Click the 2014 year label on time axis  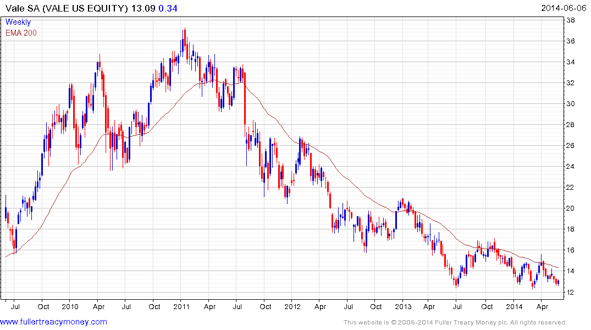(x=514, y=306)
